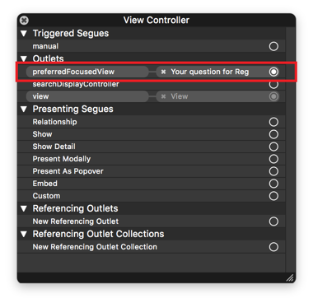
Task: Select the Custom segue row
Action: coord(152,196)
